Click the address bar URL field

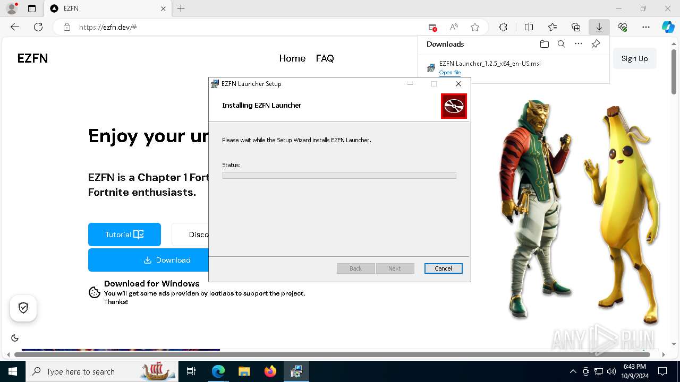click(250, 27)
